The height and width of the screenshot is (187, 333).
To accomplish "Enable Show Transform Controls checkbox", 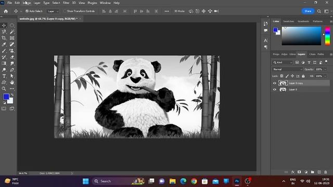I will point(65,11).
